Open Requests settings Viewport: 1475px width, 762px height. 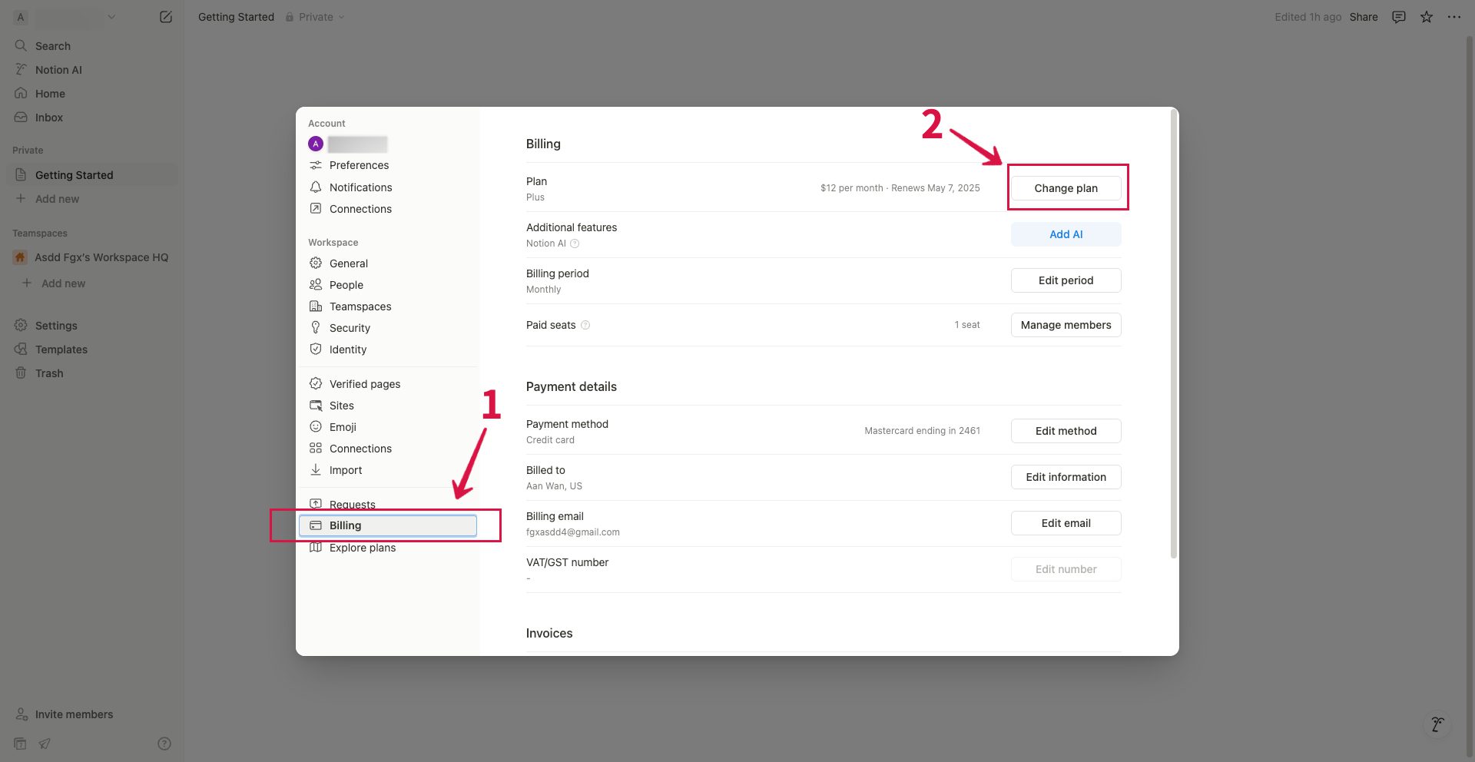[388, 505]
